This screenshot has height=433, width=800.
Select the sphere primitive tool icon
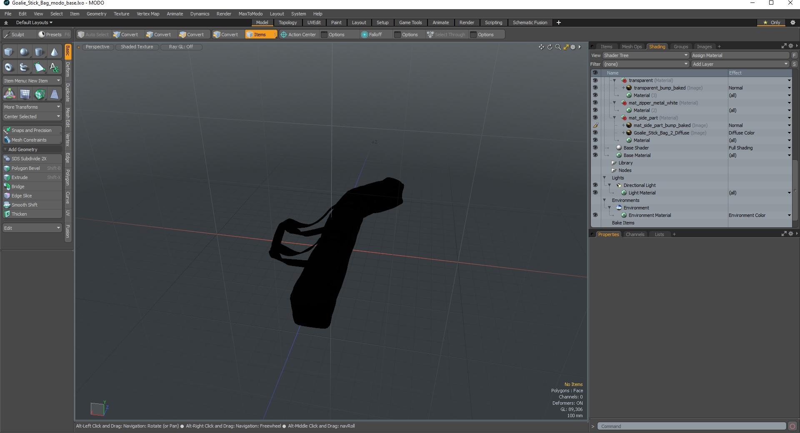click(x=24, y=52)
